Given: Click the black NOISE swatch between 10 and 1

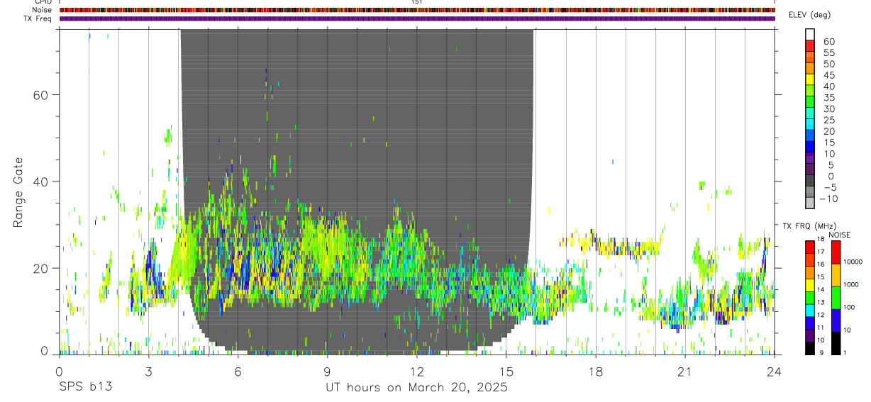Looking at the screenshot, I should [836, 343].
